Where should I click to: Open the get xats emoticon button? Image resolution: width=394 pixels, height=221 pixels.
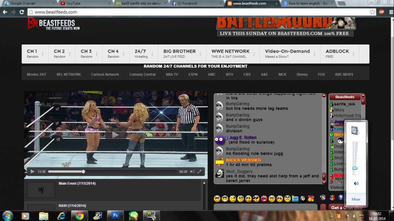coord(295,199)
